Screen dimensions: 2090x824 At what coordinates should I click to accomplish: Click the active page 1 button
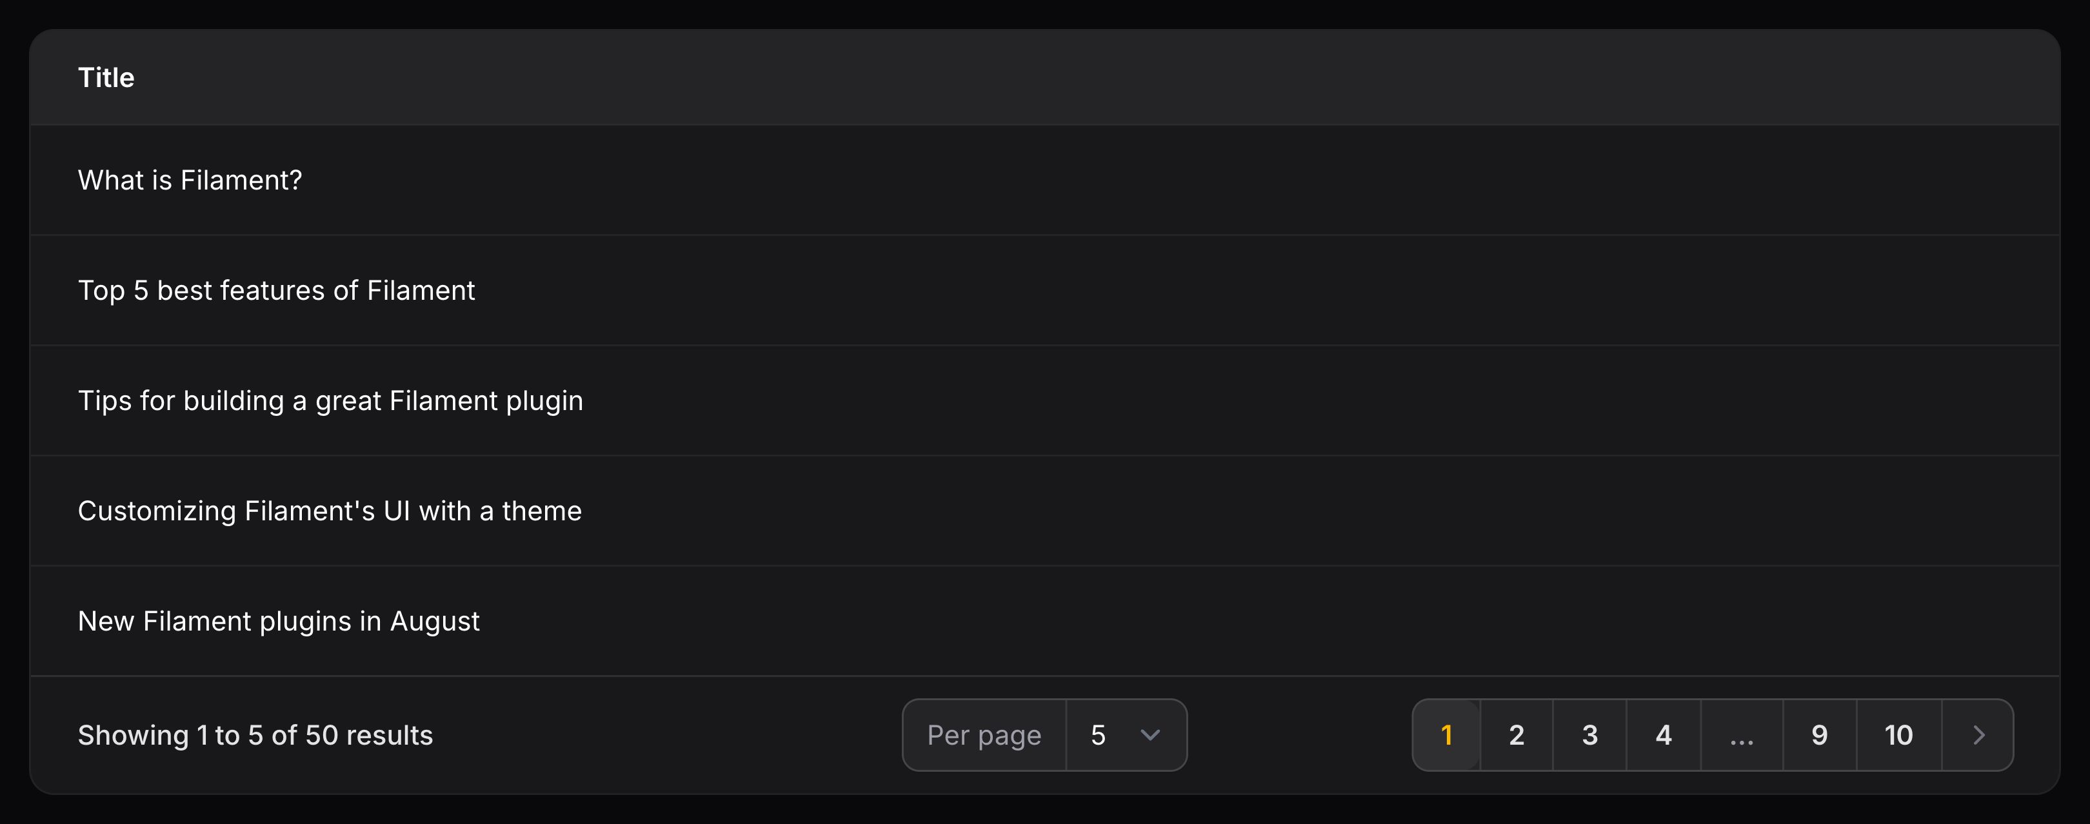tap(1446, 735)
